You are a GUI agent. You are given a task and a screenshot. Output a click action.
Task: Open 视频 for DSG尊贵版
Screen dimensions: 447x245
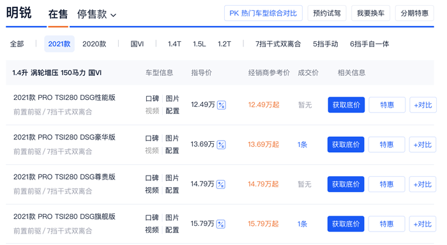pos(152,190)
